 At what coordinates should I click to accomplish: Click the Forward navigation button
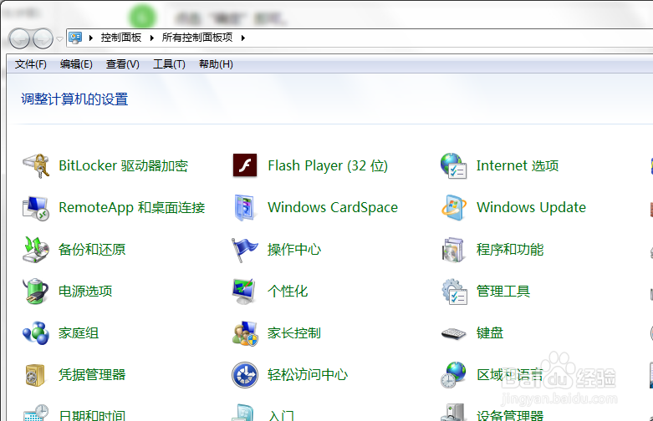(43, 38)
